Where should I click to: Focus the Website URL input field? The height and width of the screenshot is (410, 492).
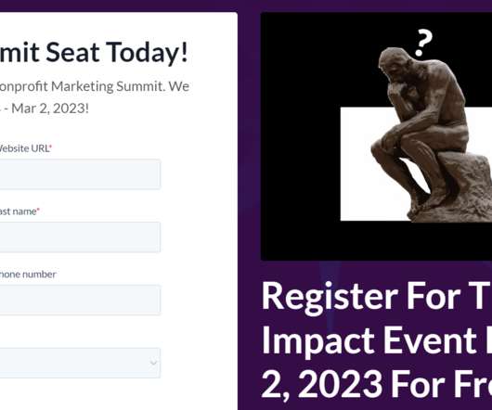(x=80, y=174)
